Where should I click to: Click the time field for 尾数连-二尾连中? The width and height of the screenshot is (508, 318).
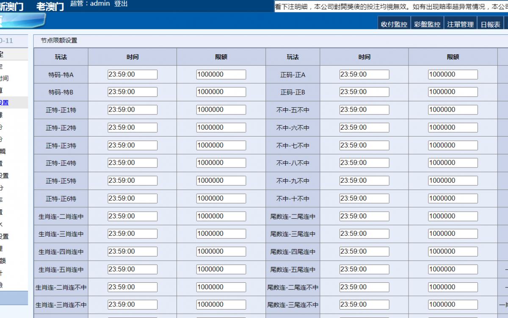364,216
